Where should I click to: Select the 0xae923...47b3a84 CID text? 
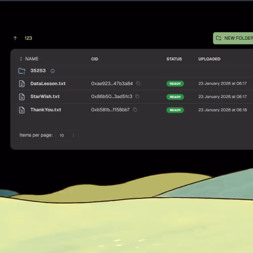tap(112, 83)
